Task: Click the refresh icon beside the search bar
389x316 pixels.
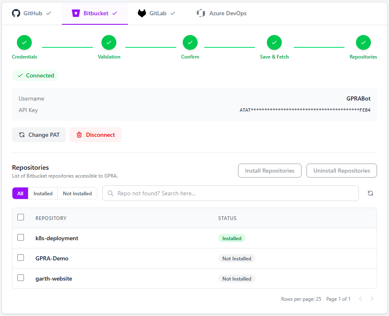Action: pyautogui.click(x=370, y=193)
